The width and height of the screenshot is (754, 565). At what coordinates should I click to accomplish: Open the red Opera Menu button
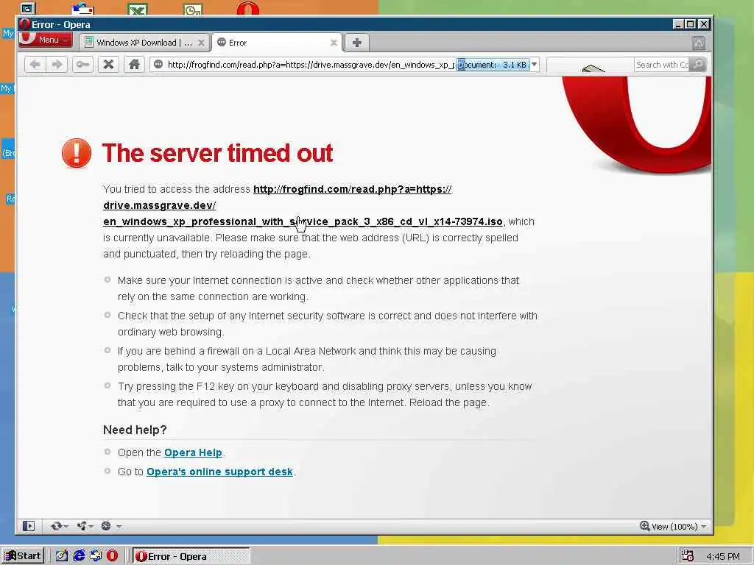pos(46,40)
